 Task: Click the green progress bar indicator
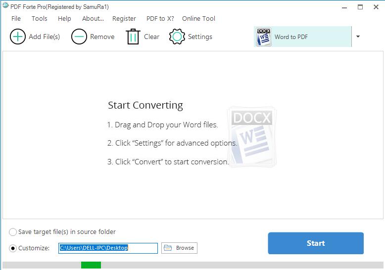[91, 265]
